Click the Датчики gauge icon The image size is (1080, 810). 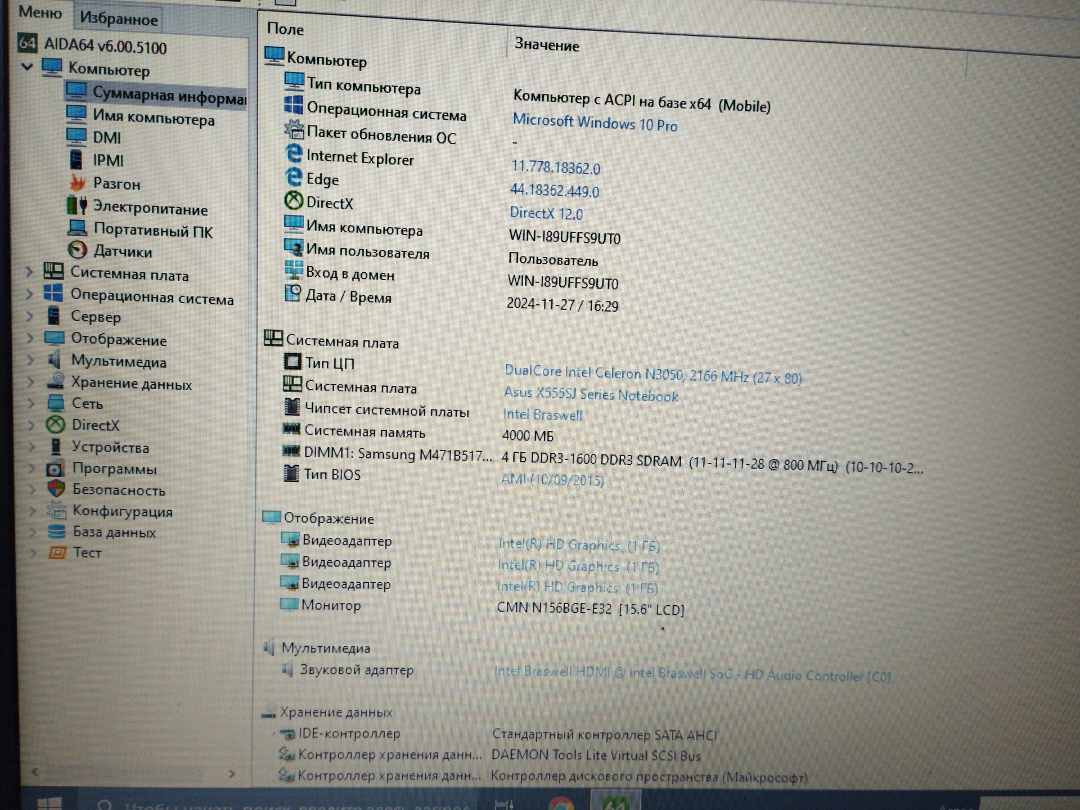77,250
